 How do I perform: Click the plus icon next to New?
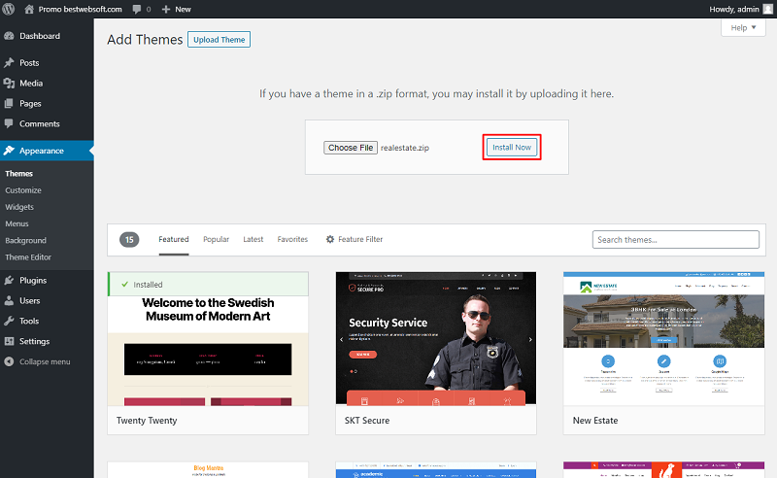tap(166, 10)
